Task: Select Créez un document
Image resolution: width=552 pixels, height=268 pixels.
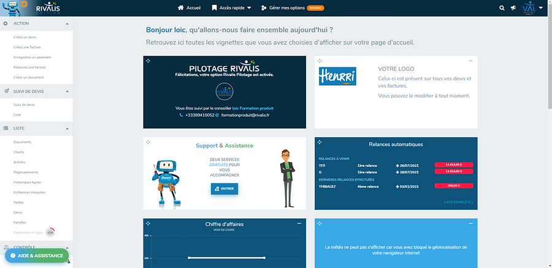Action: tap(28, 77)
